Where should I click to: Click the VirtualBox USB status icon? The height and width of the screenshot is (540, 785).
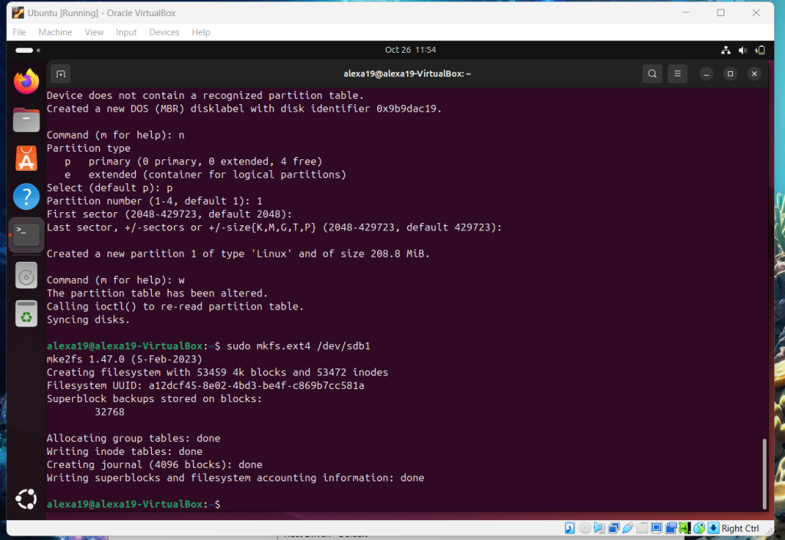pyautogui.click(x=628, y=529)
